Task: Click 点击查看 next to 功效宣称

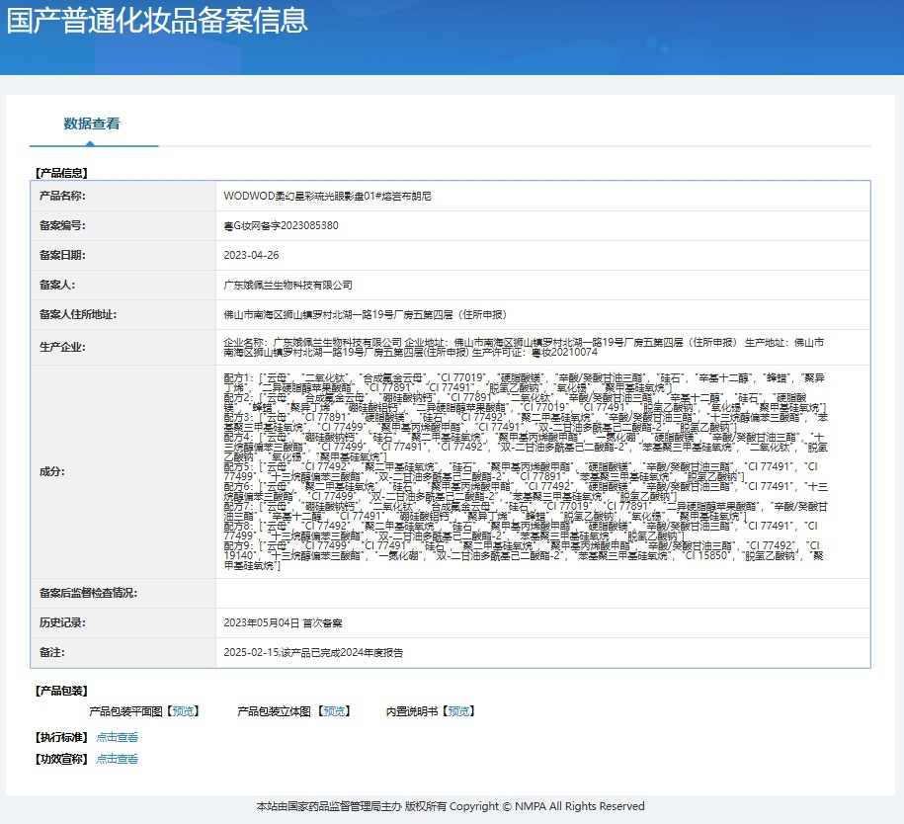Action: 117,759
